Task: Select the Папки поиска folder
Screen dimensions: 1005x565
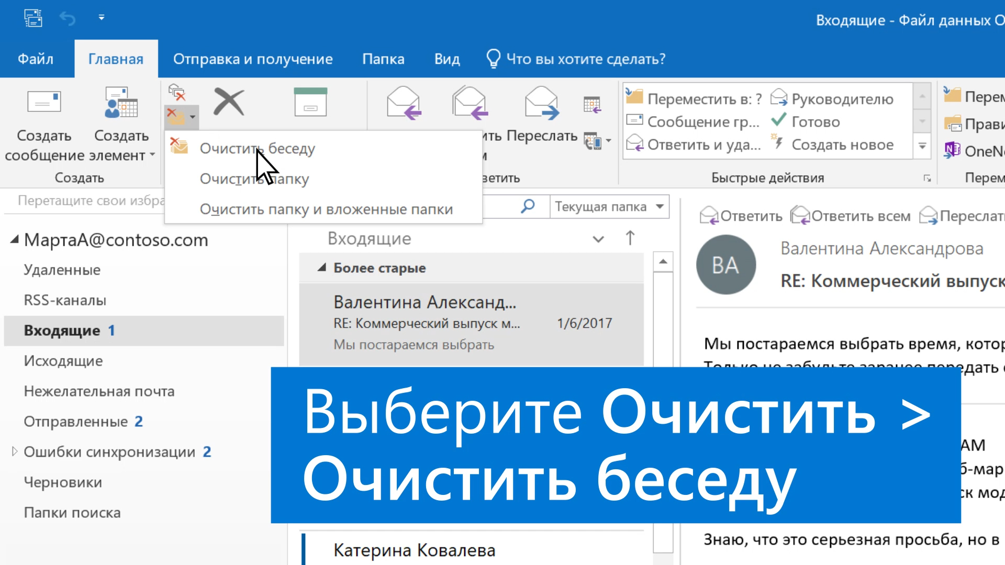Action: 72,513
